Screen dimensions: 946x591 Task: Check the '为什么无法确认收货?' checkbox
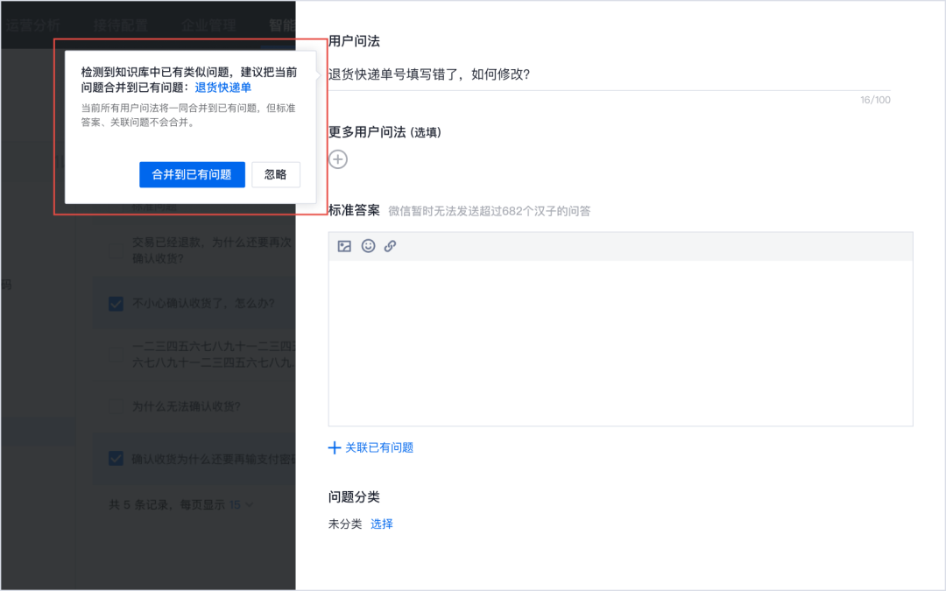[x=115, y=406]
